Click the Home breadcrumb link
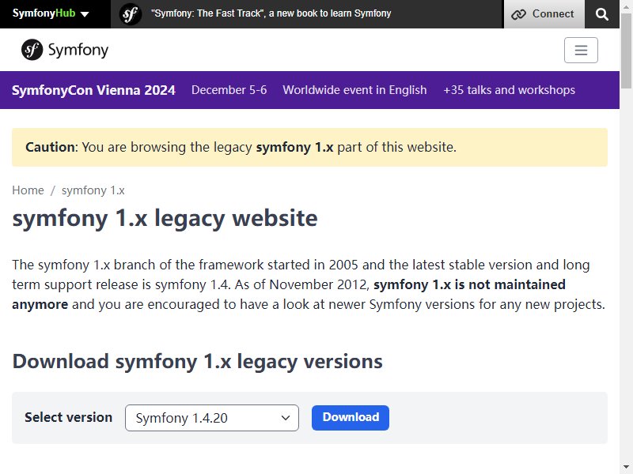 coord(28,190)
